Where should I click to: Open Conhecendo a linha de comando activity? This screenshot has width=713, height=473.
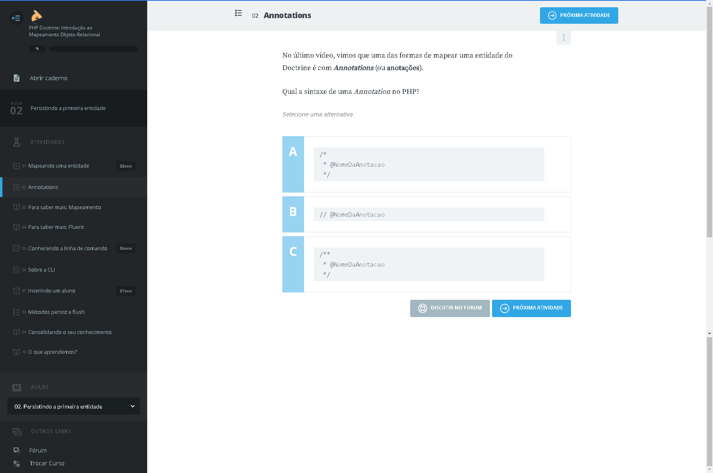tap(67, 249)
